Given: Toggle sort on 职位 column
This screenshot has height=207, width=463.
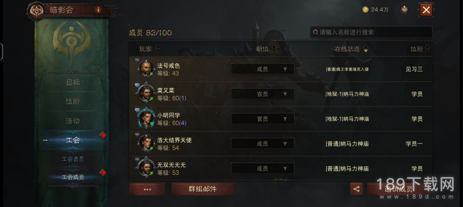Looking at the screenshot, I should (273, 49).
